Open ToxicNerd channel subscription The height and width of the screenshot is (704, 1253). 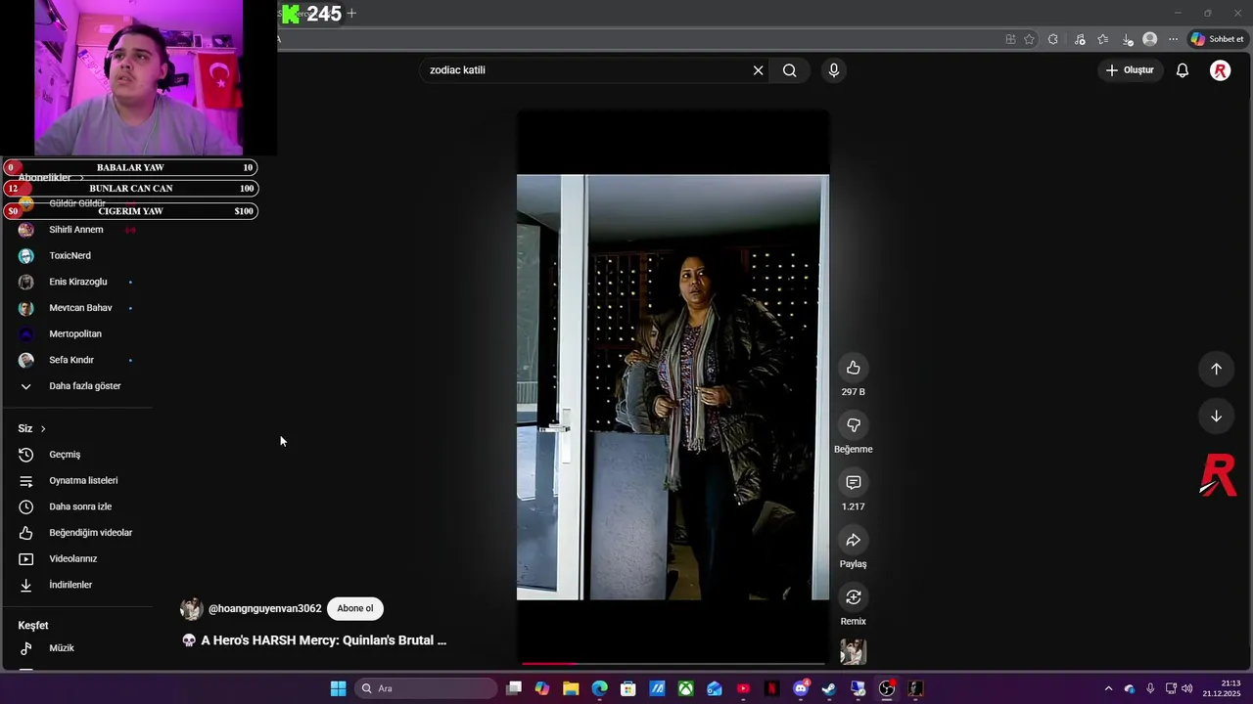click(x=70, y=255)
